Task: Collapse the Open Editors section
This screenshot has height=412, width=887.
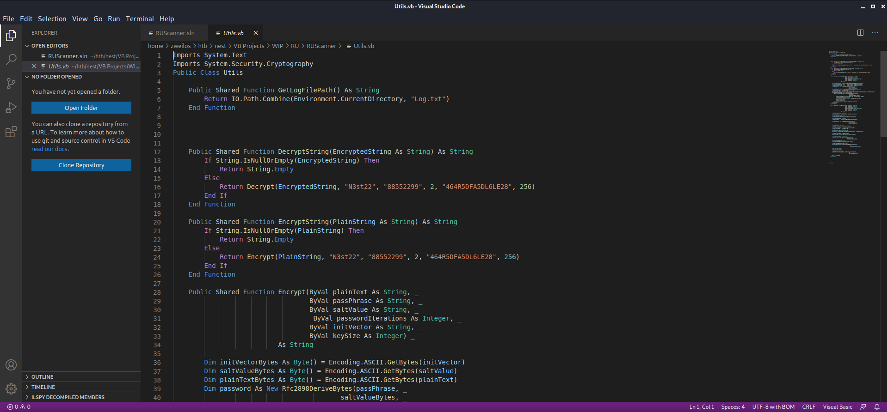Action: coord(49,46)
